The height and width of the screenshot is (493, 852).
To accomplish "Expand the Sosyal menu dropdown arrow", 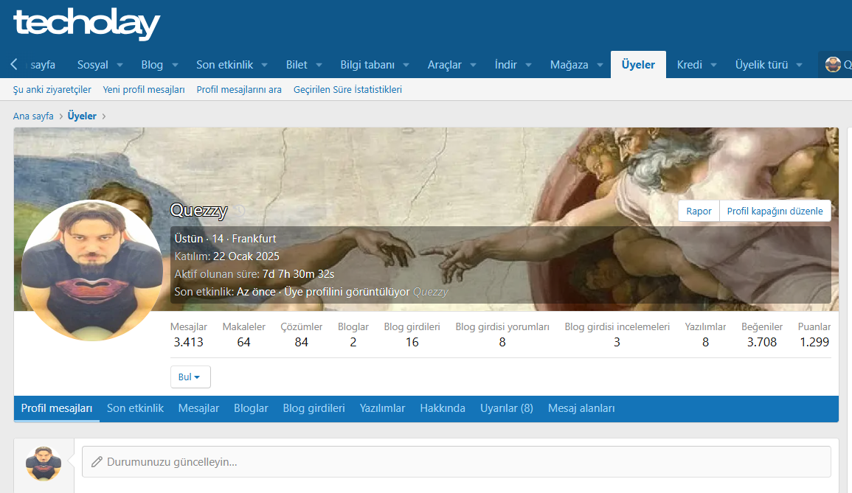I will (120, 65).
